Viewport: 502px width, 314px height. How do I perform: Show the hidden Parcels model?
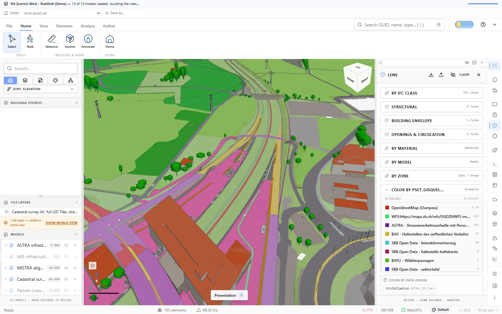point(66,290)
